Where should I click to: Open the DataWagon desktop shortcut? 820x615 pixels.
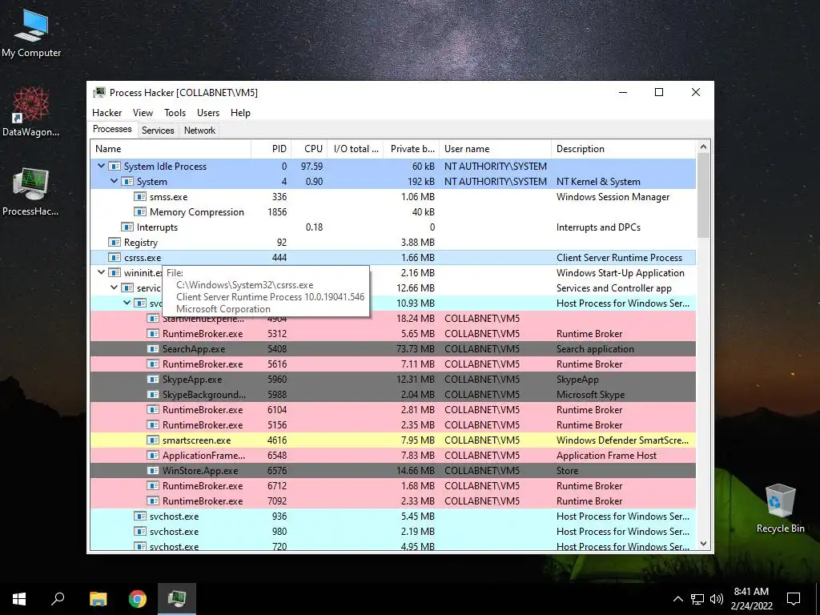click(31, 111)
